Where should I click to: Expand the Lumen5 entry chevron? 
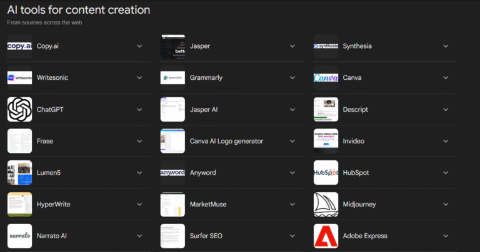coord(139,173)
